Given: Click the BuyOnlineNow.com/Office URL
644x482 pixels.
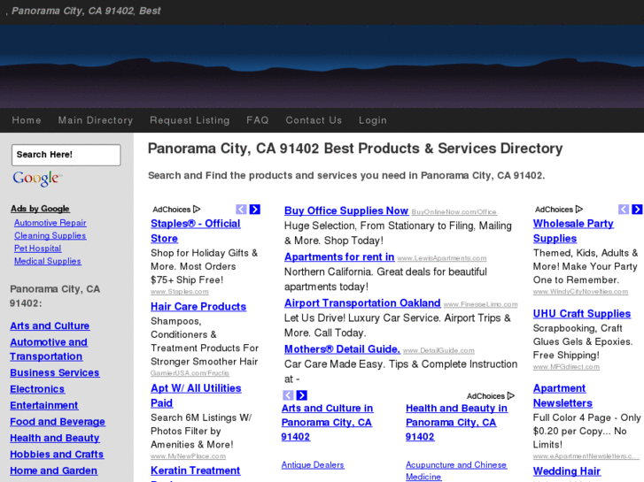Looking at the screenshot, I should pos(454,212).
